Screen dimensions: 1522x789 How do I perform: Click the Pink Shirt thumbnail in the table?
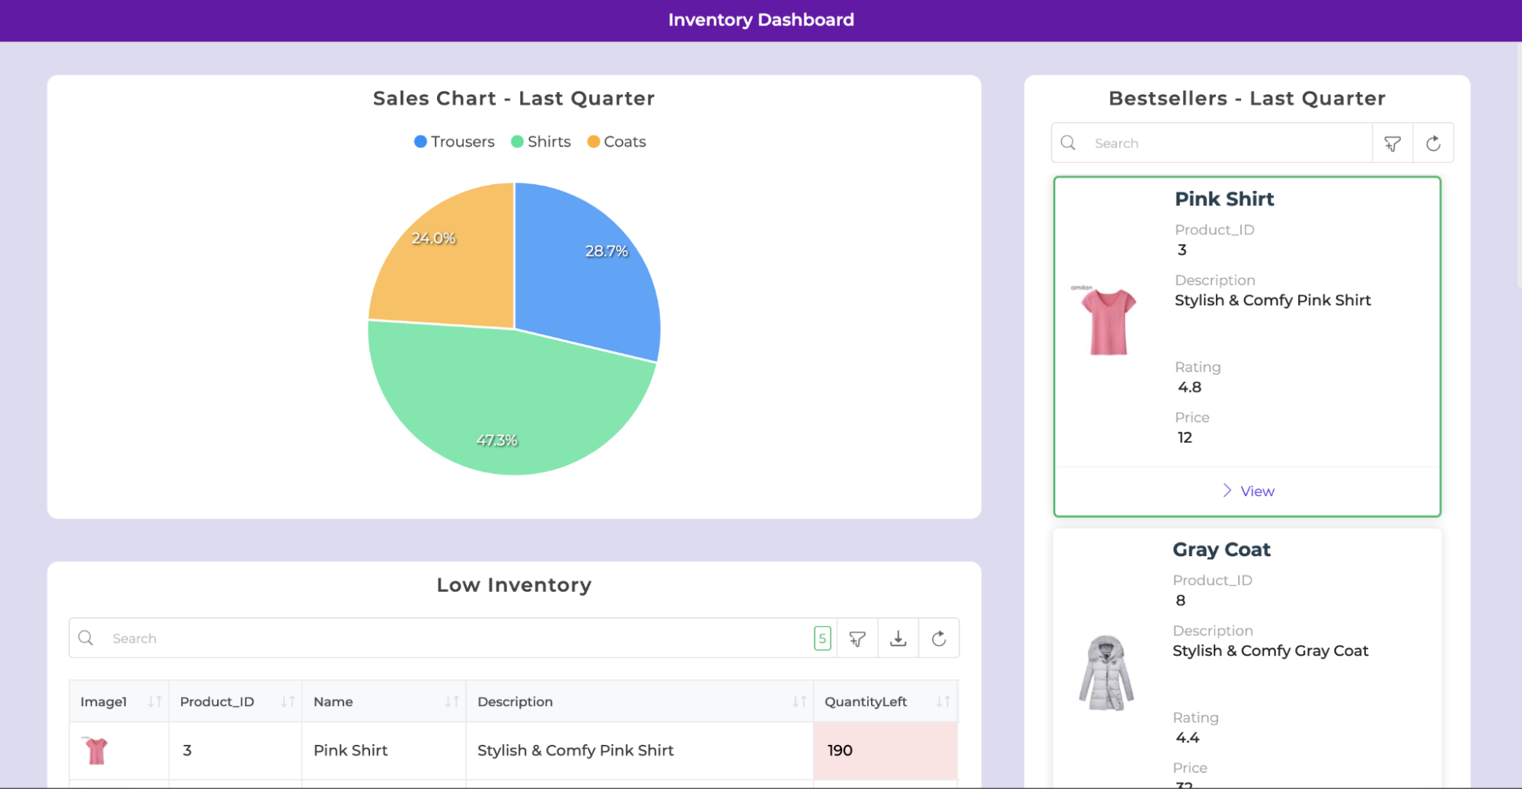[x=97, y=750]
